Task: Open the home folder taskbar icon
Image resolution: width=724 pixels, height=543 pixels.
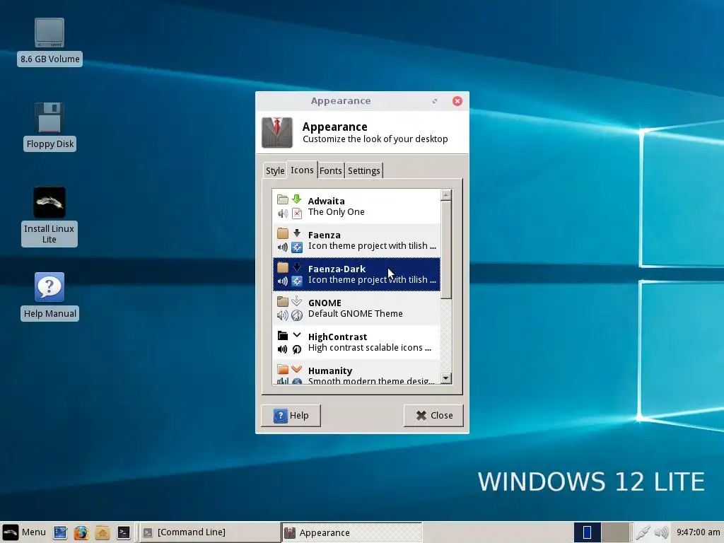Action: [103, 532]
